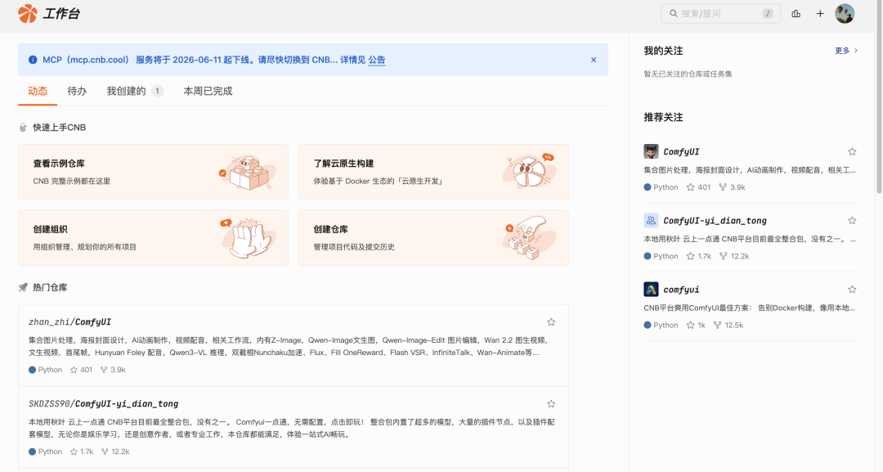The image size is (883, 472).
Task: Open the 创建仓库 card
Action: (x=433, y=238)
